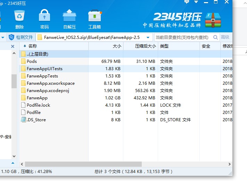Select the Podfile.lock file icon
The height and width of the screenshot is (181, 247).
pos(23,105)
